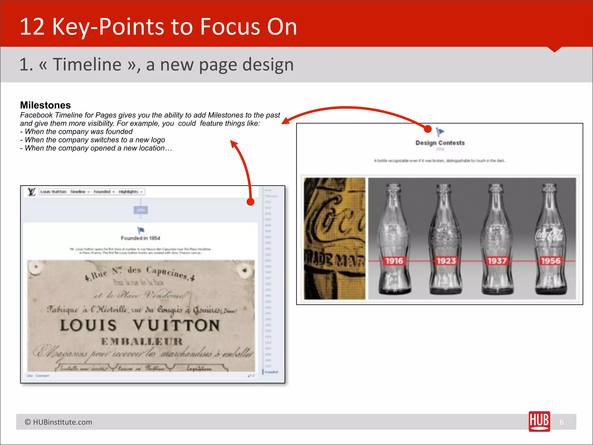Click the 'Founded in 1854' milestone title

coord(140,238)
